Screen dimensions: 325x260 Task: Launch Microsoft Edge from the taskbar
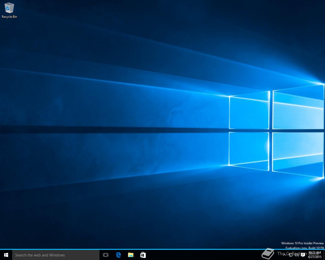pos(118,255)
